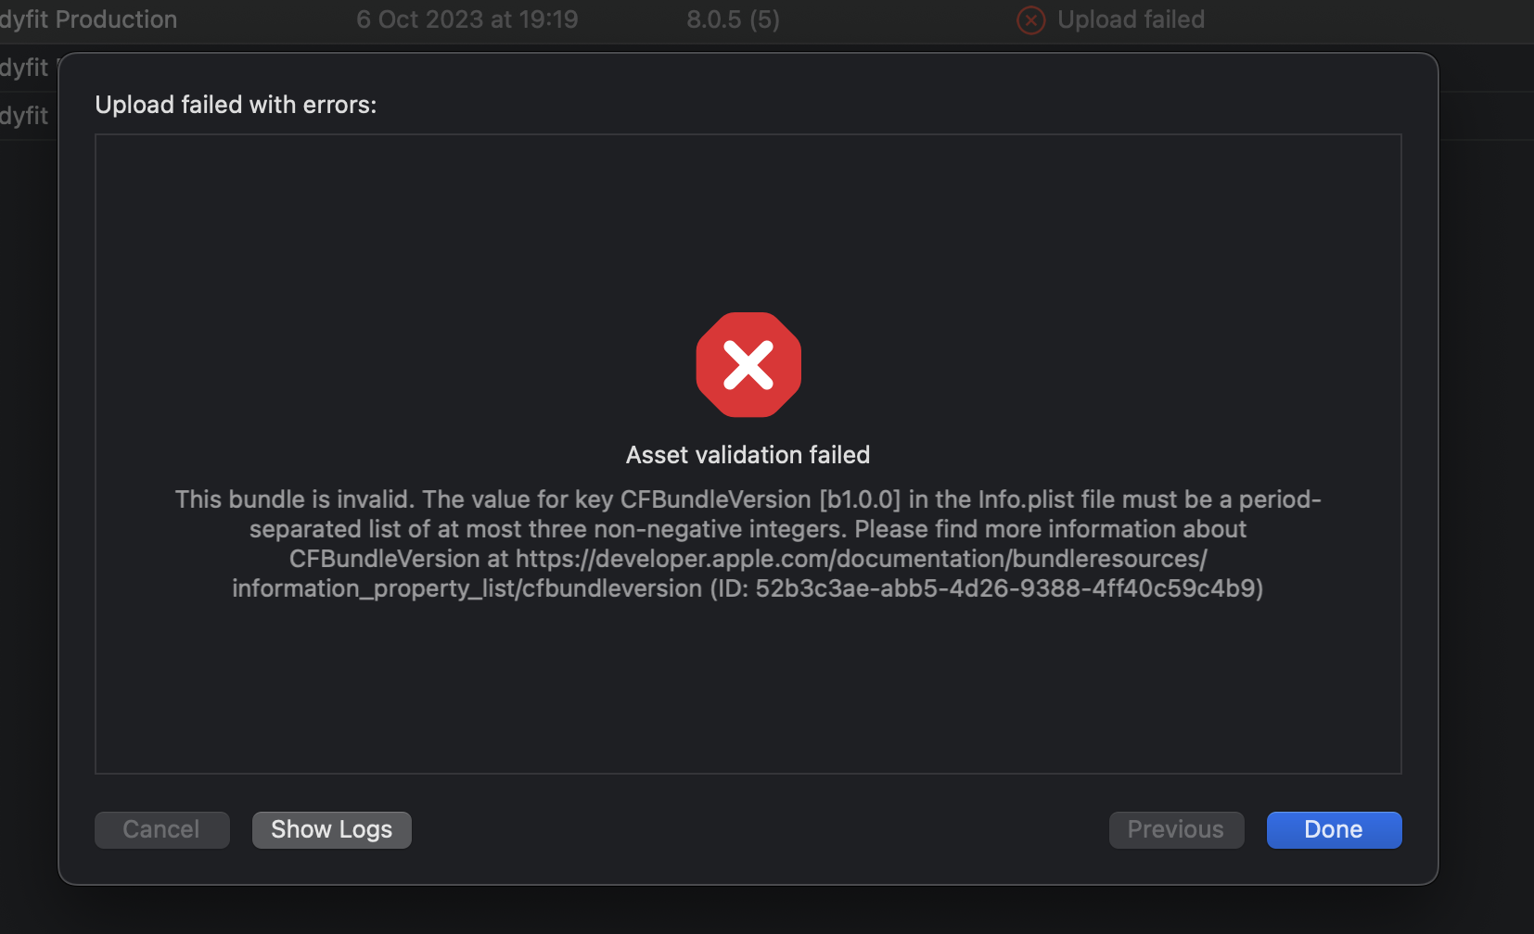
Task: Click the "non-negative integers" message line
Action: 748,529
